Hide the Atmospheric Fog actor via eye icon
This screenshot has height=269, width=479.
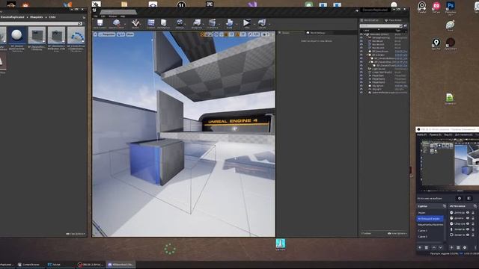click(361, 38)
